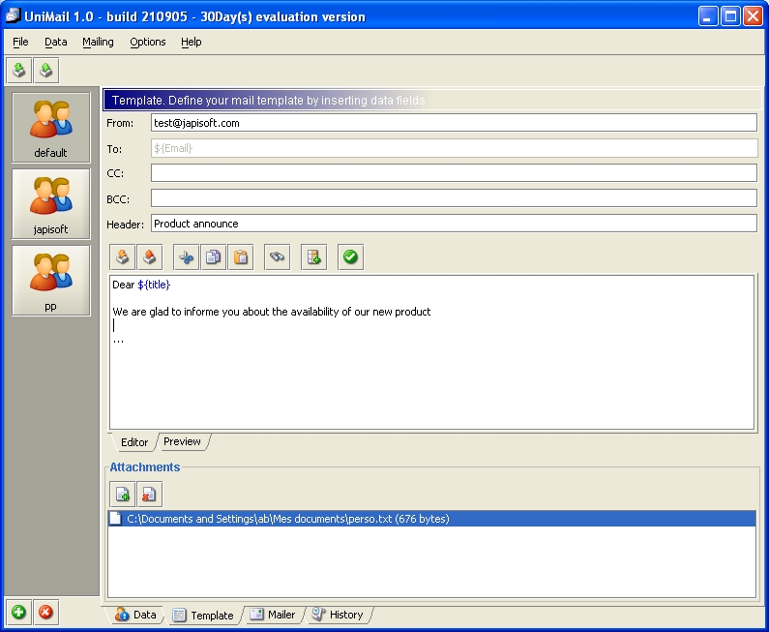Switch to the Preview tab
This screenshot has height=632, width=769.
click(182, 441)
